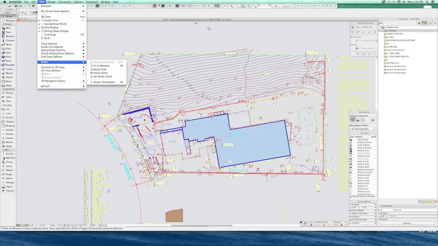Activate the Marquee selection tool

click(10, 20)
